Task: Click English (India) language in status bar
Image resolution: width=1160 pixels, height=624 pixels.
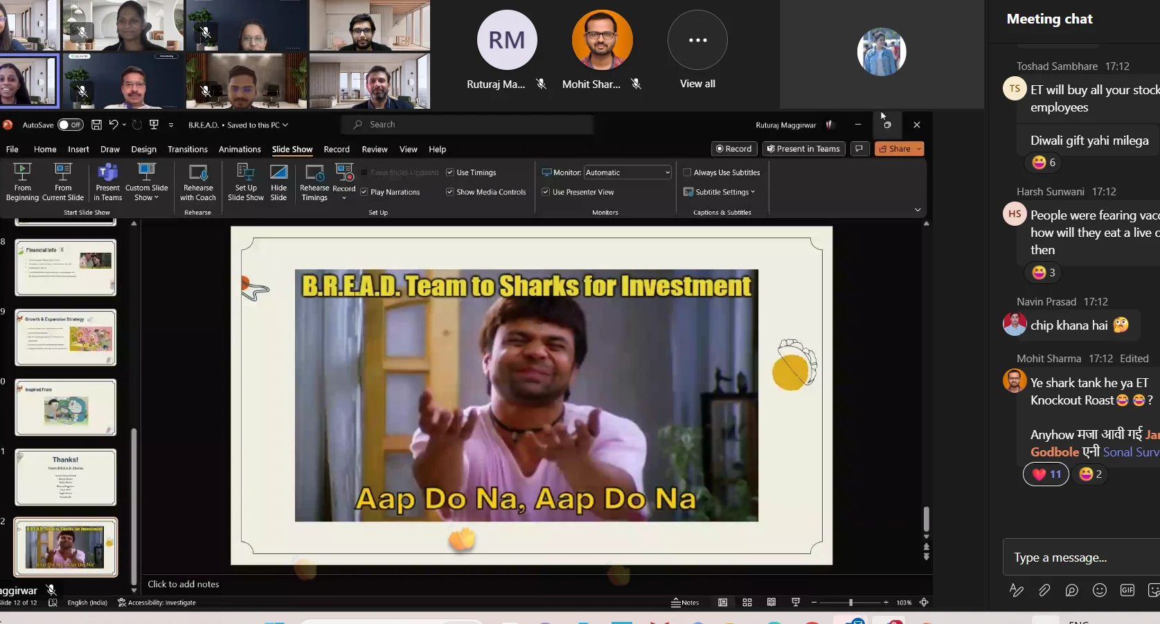Action: click(87, 603)
